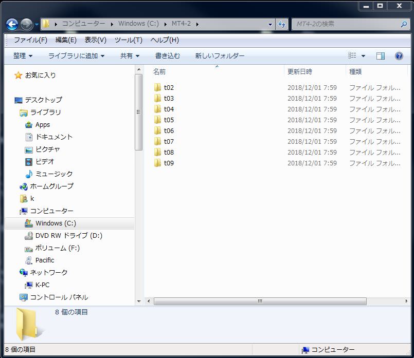Select ミュージック library in navigation pane

point(54,174)
